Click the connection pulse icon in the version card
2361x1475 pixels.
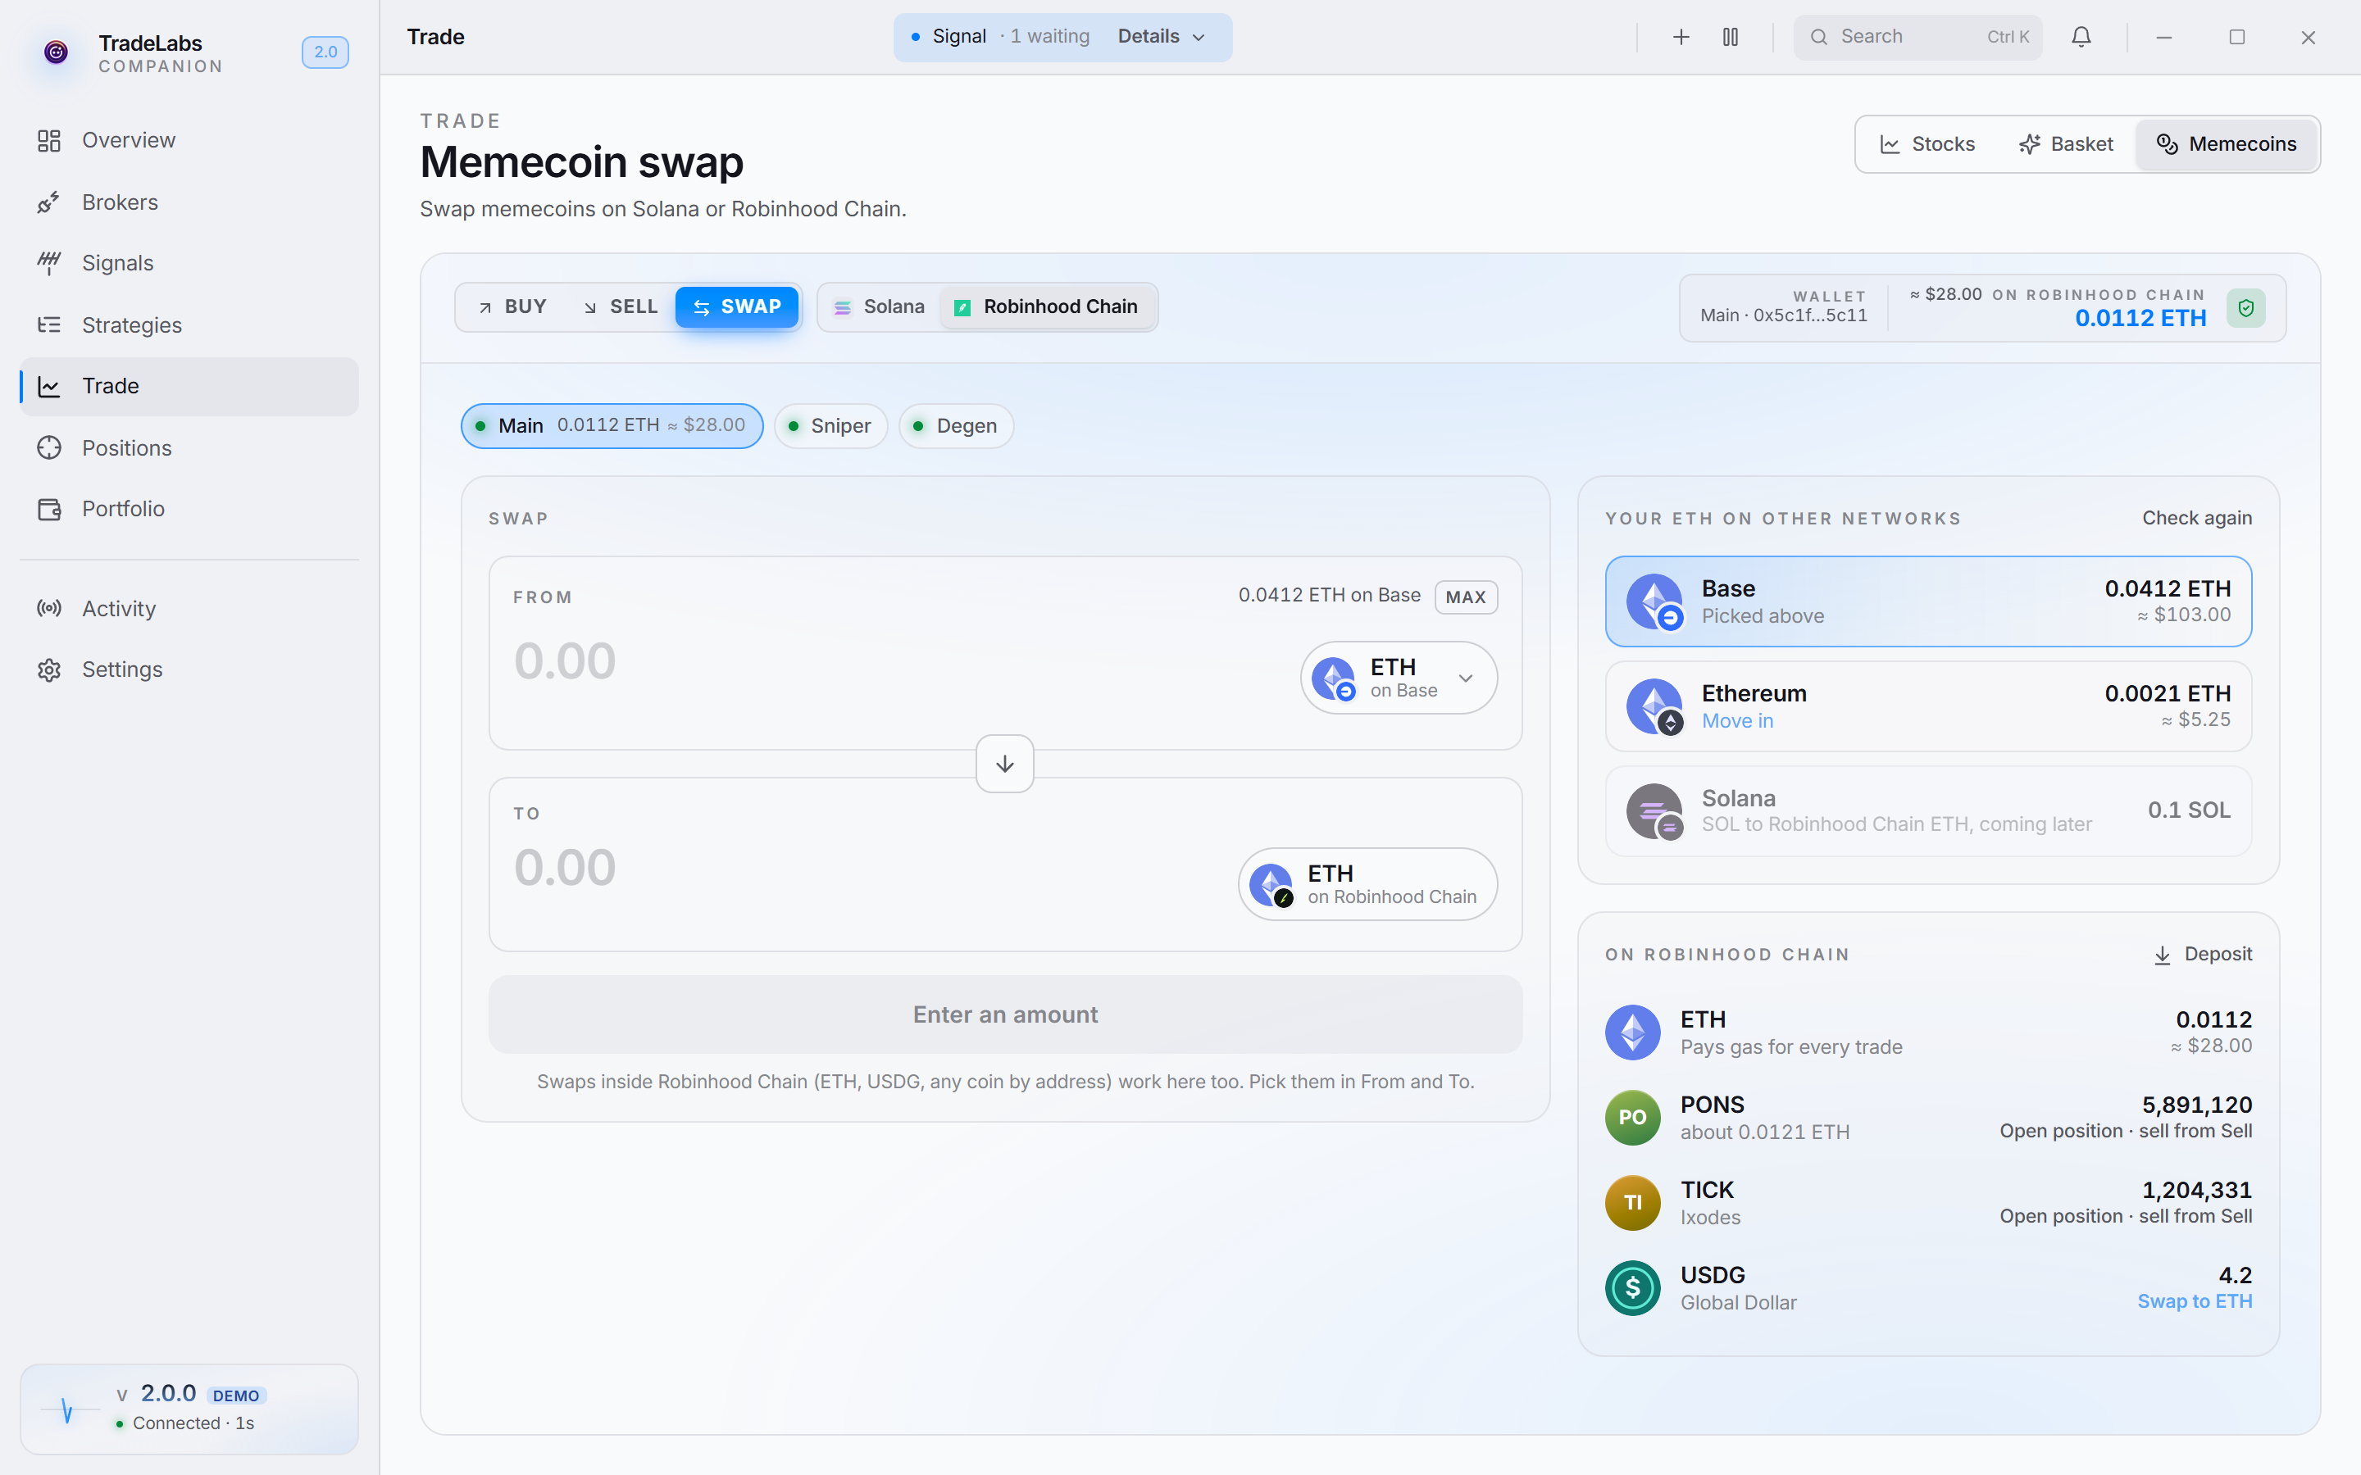(67, 1409)
